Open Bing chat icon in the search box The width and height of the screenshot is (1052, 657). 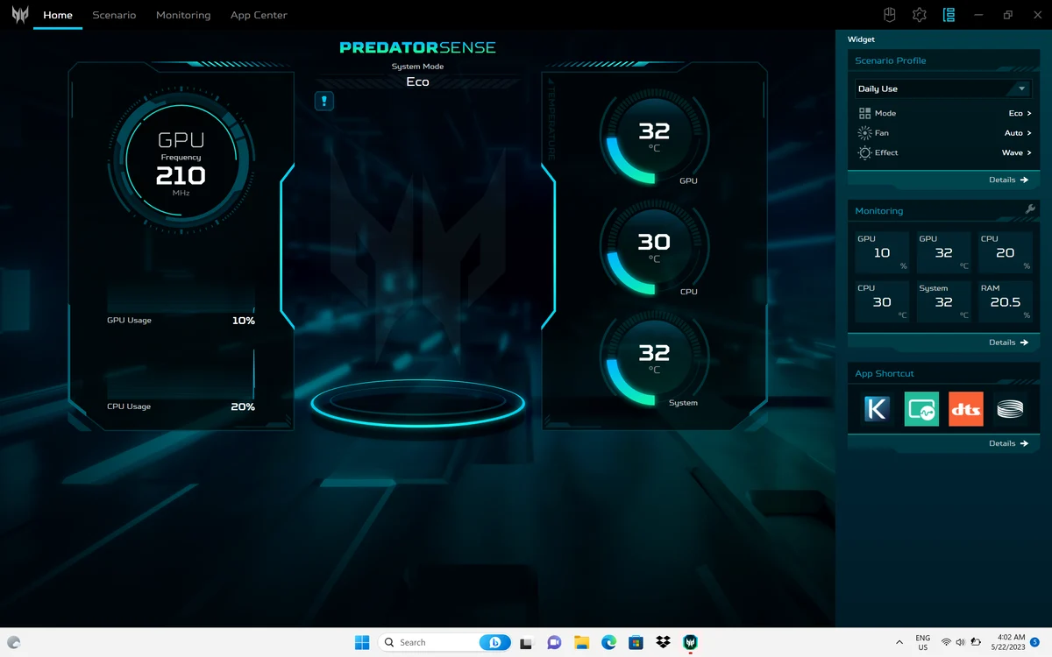tap(494, 642)
